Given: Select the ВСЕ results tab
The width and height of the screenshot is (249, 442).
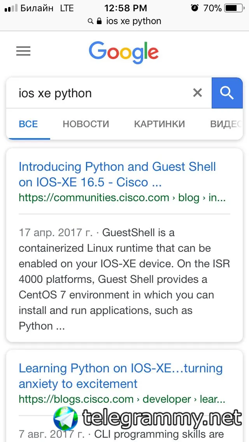Looking at the screenshot, I should coord(28,124).
